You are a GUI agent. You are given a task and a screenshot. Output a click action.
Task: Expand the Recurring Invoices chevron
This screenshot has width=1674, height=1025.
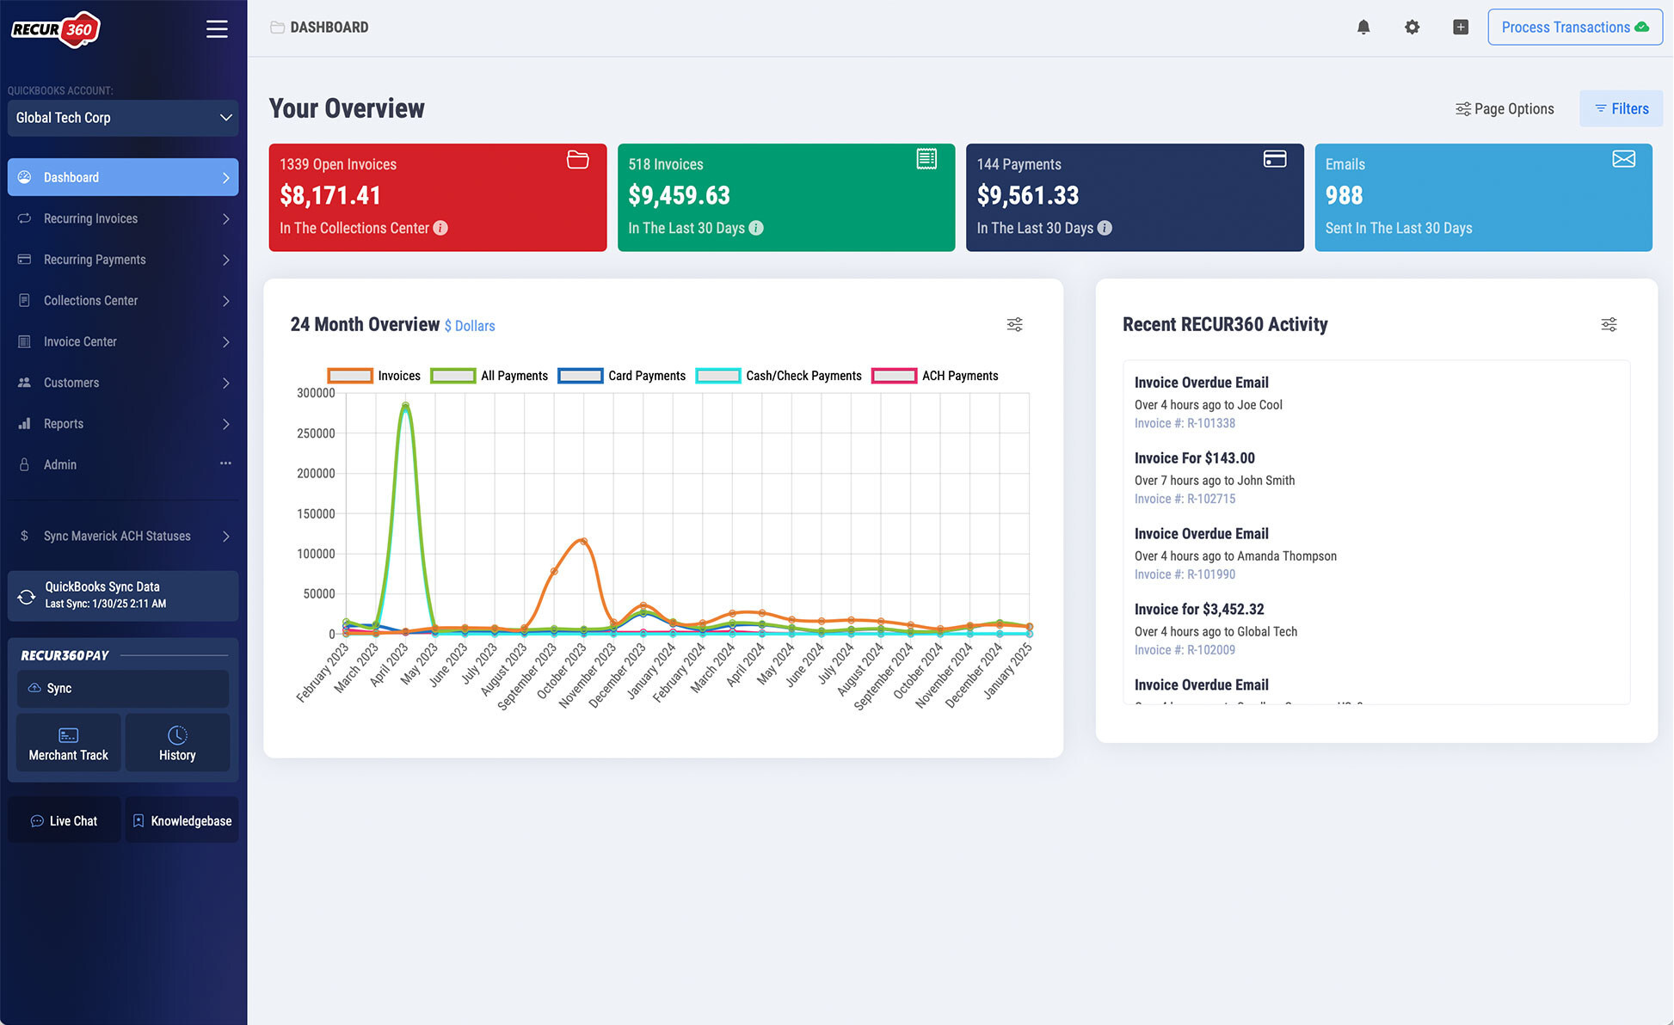point(225,218)
